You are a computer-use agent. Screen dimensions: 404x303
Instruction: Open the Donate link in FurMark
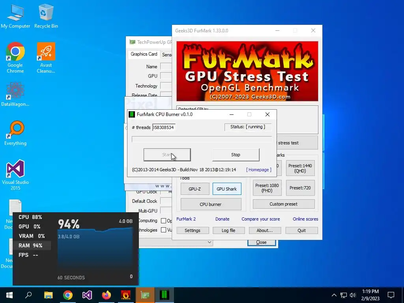coord(223,219)
